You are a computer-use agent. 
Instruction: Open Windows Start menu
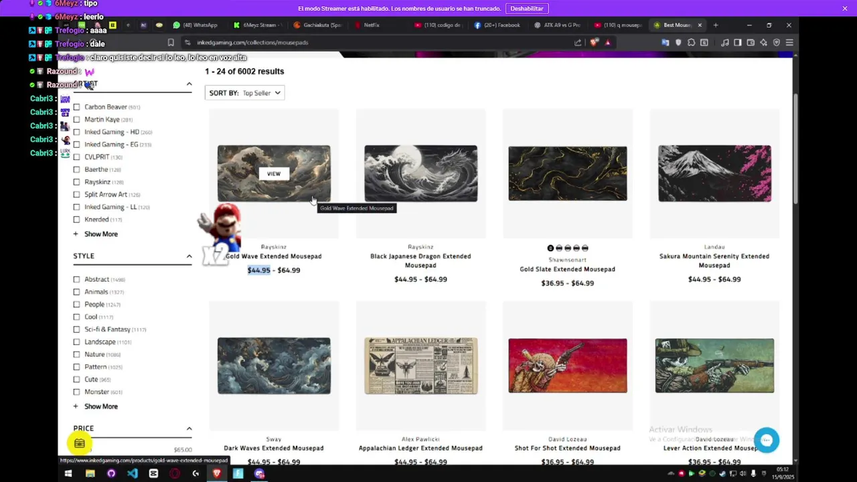[x=68, y=473]
